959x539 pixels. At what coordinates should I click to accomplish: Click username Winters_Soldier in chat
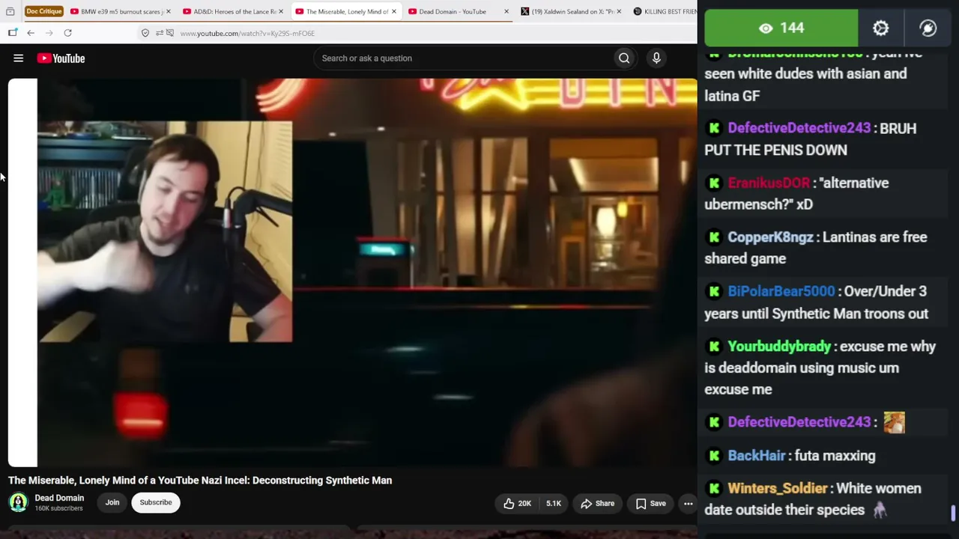777,488
